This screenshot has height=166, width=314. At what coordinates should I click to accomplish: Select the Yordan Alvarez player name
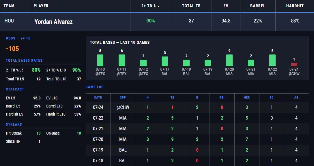click(x=53, y=22)
